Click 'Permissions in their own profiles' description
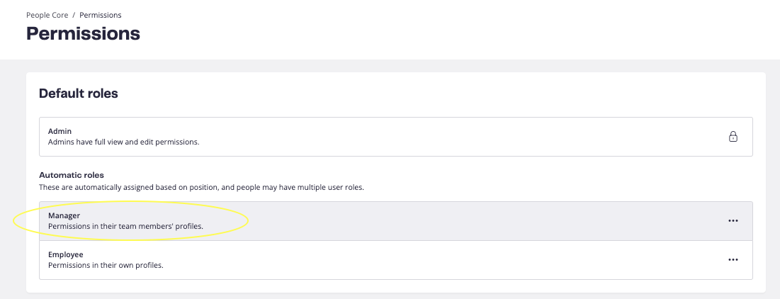This screenshot has width=780, height=299. (106, 265)
